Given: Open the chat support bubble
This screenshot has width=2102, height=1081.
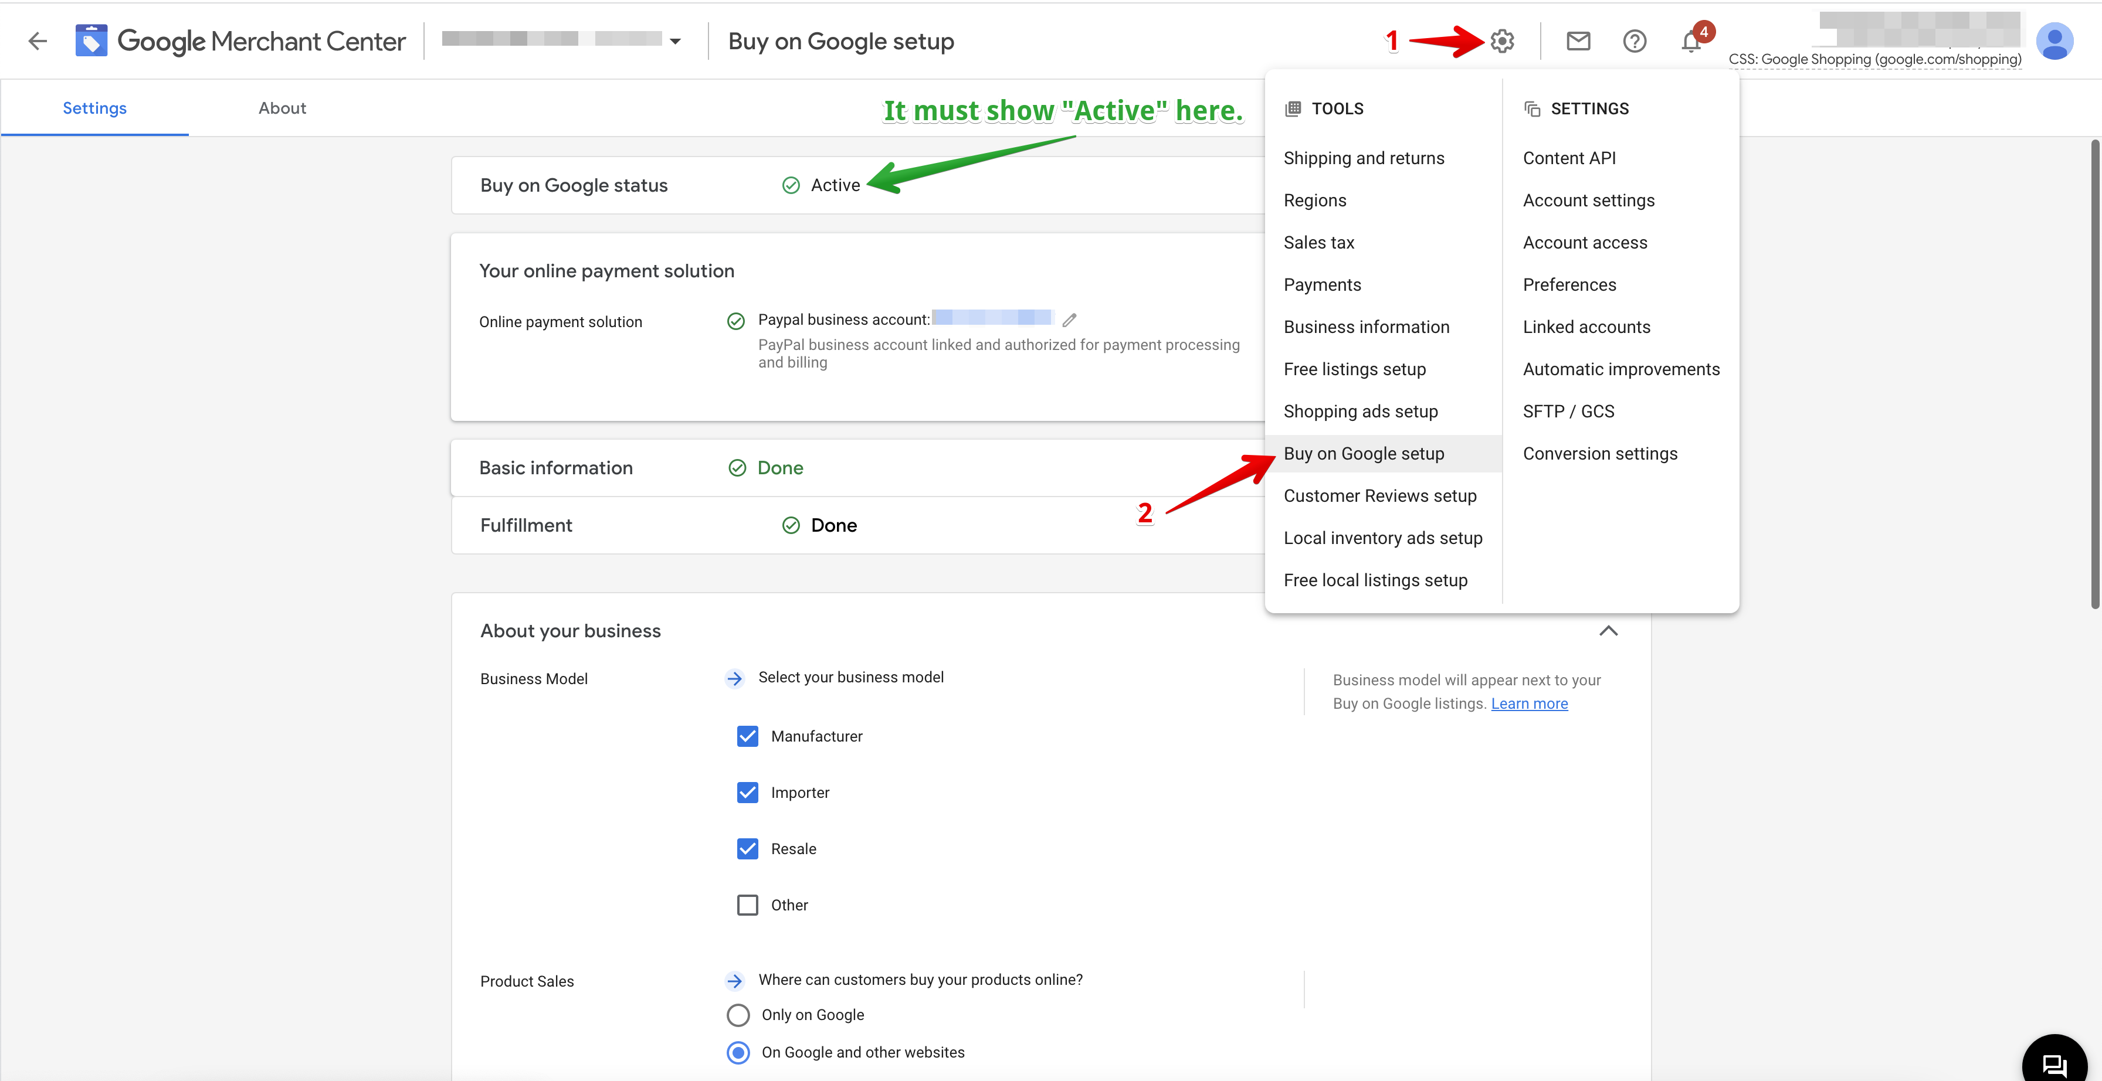Looking at the screenshot, I should 2054,1064.
